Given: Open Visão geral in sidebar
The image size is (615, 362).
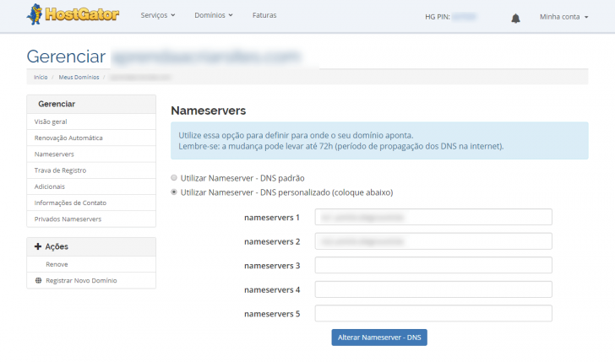Looking at the screenshot, I should [x=91, y=122].
